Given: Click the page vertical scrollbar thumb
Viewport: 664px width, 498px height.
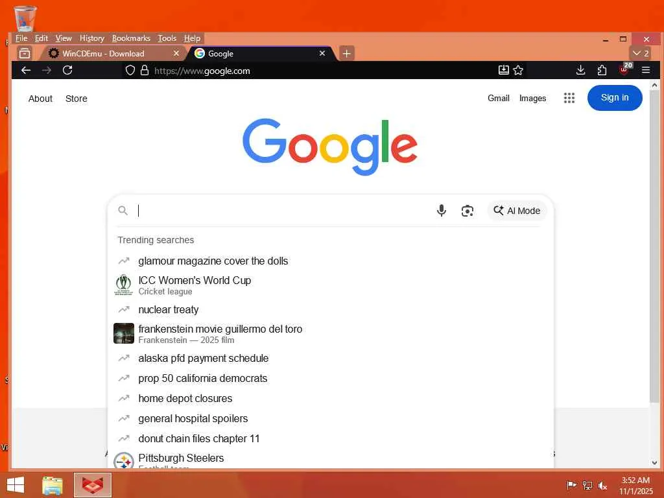Looking at the screenshot, I should pyautogui.click(x=654, y=246).
